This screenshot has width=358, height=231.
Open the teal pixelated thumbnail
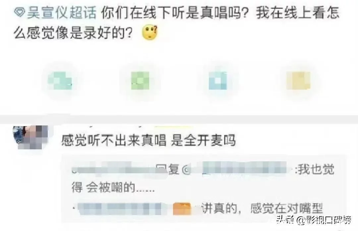coord(60,81)
